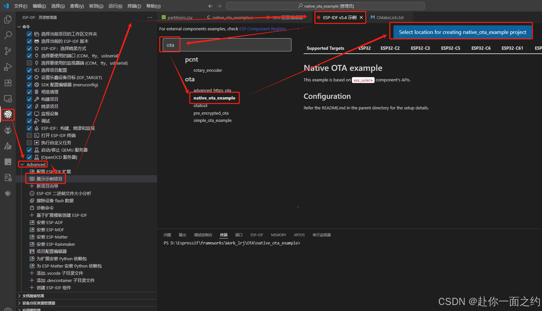Toggle checkbox for [OpenOCD 服务器]
Image resolution: width=542 pixels, height=311 pixels.
[29, 157]
